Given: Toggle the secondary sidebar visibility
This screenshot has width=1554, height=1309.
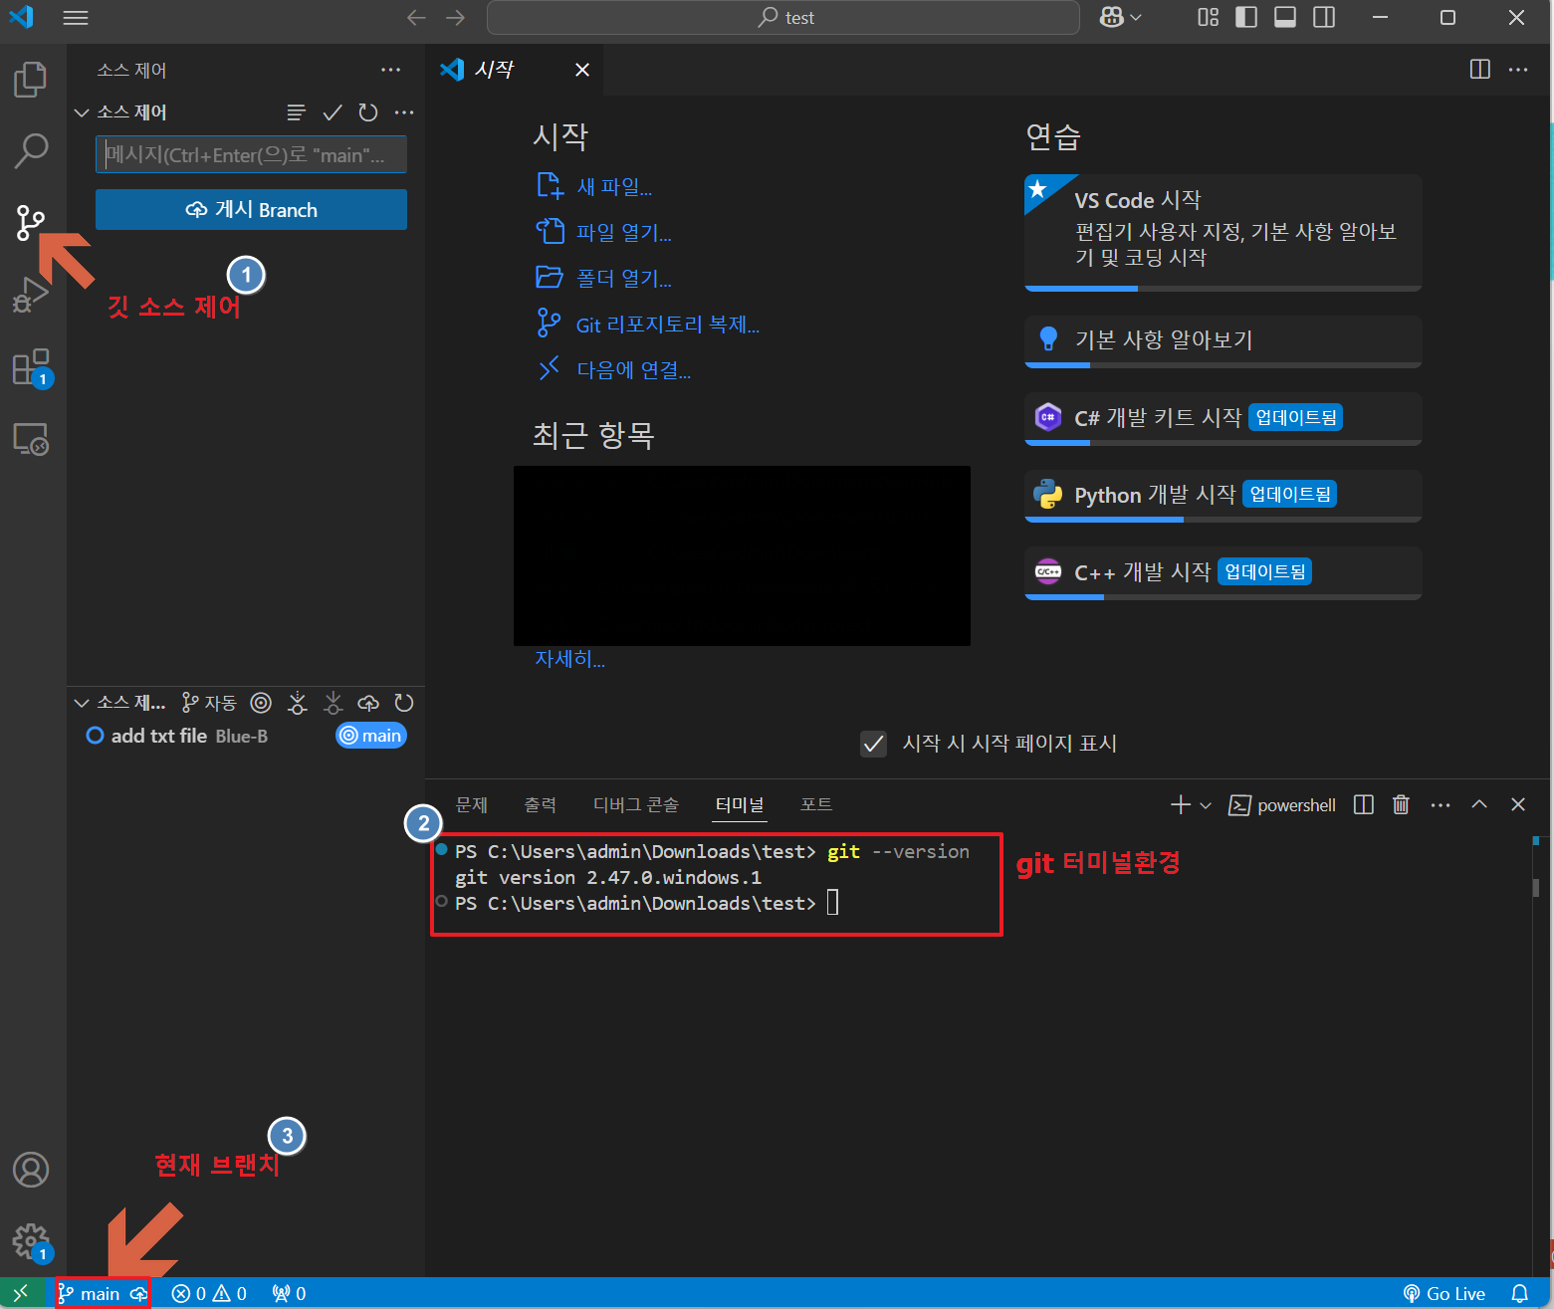Looking at the screenshot, I should coord(1324,17).
